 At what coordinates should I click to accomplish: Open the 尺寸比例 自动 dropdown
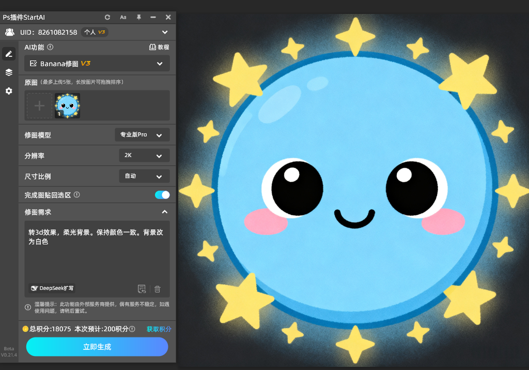(144, 176)
